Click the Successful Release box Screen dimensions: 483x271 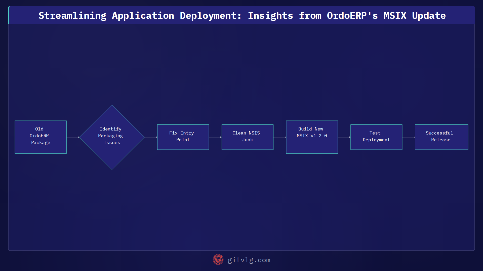(441, 137)
